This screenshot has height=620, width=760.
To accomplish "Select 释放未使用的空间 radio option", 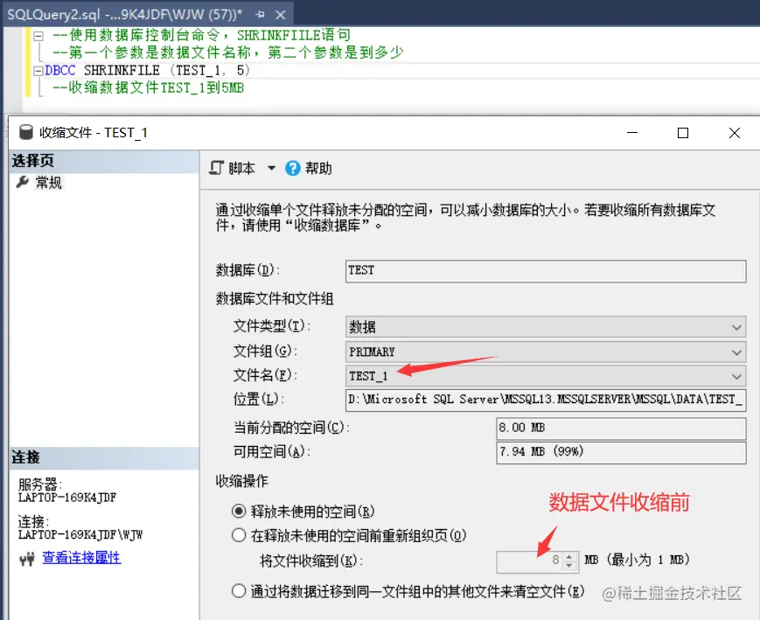I will point(239,511).
